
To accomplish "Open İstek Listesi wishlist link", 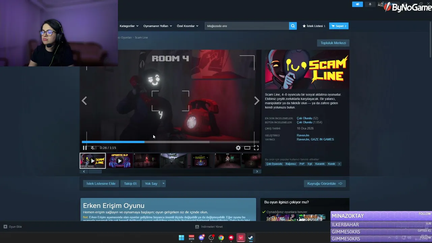I will pos(314,26).
